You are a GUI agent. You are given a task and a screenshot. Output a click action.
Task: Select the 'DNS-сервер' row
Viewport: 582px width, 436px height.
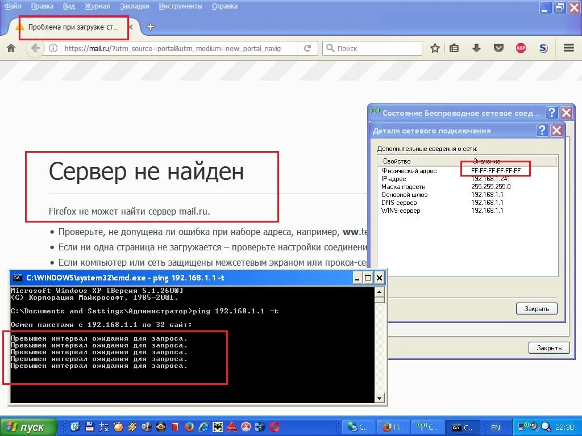(x=467, y=203)
